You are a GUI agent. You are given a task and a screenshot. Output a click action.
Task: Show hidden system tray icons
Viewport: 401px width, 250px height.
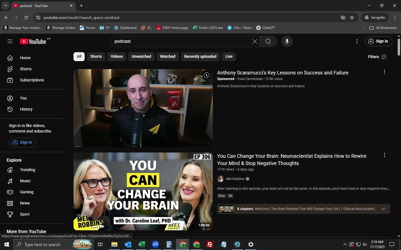coord(345,244)
